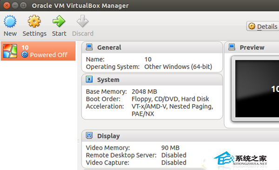Screen dimensions: 279x170
Task: Click the 'VT-x/AMD-V, Nested Paging' text
Action: click(172, 106)
